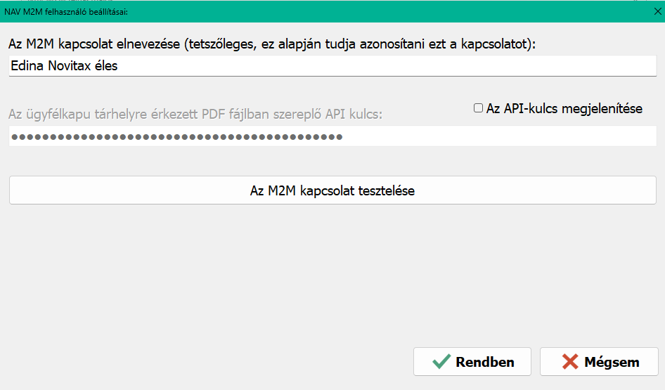Enable the API-kulcs megjelenítése checkbox
665x390 pixels.
pos(478,108)
